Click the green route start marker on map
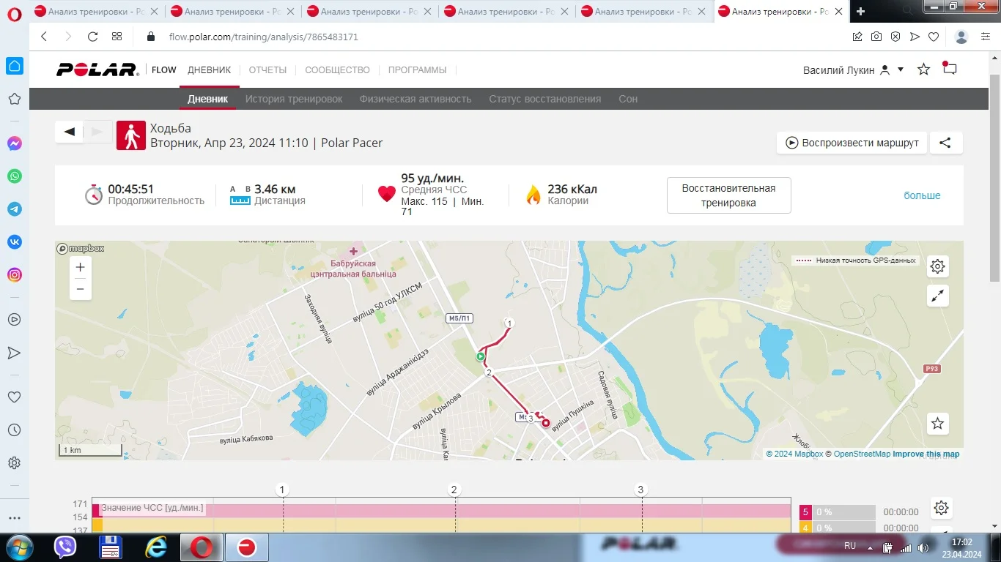This screenshot has height=562, width=1001. [x=481, y=357]
